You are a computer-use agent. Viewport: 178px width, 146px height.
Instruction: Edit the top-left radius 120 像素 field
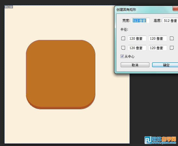137,39
